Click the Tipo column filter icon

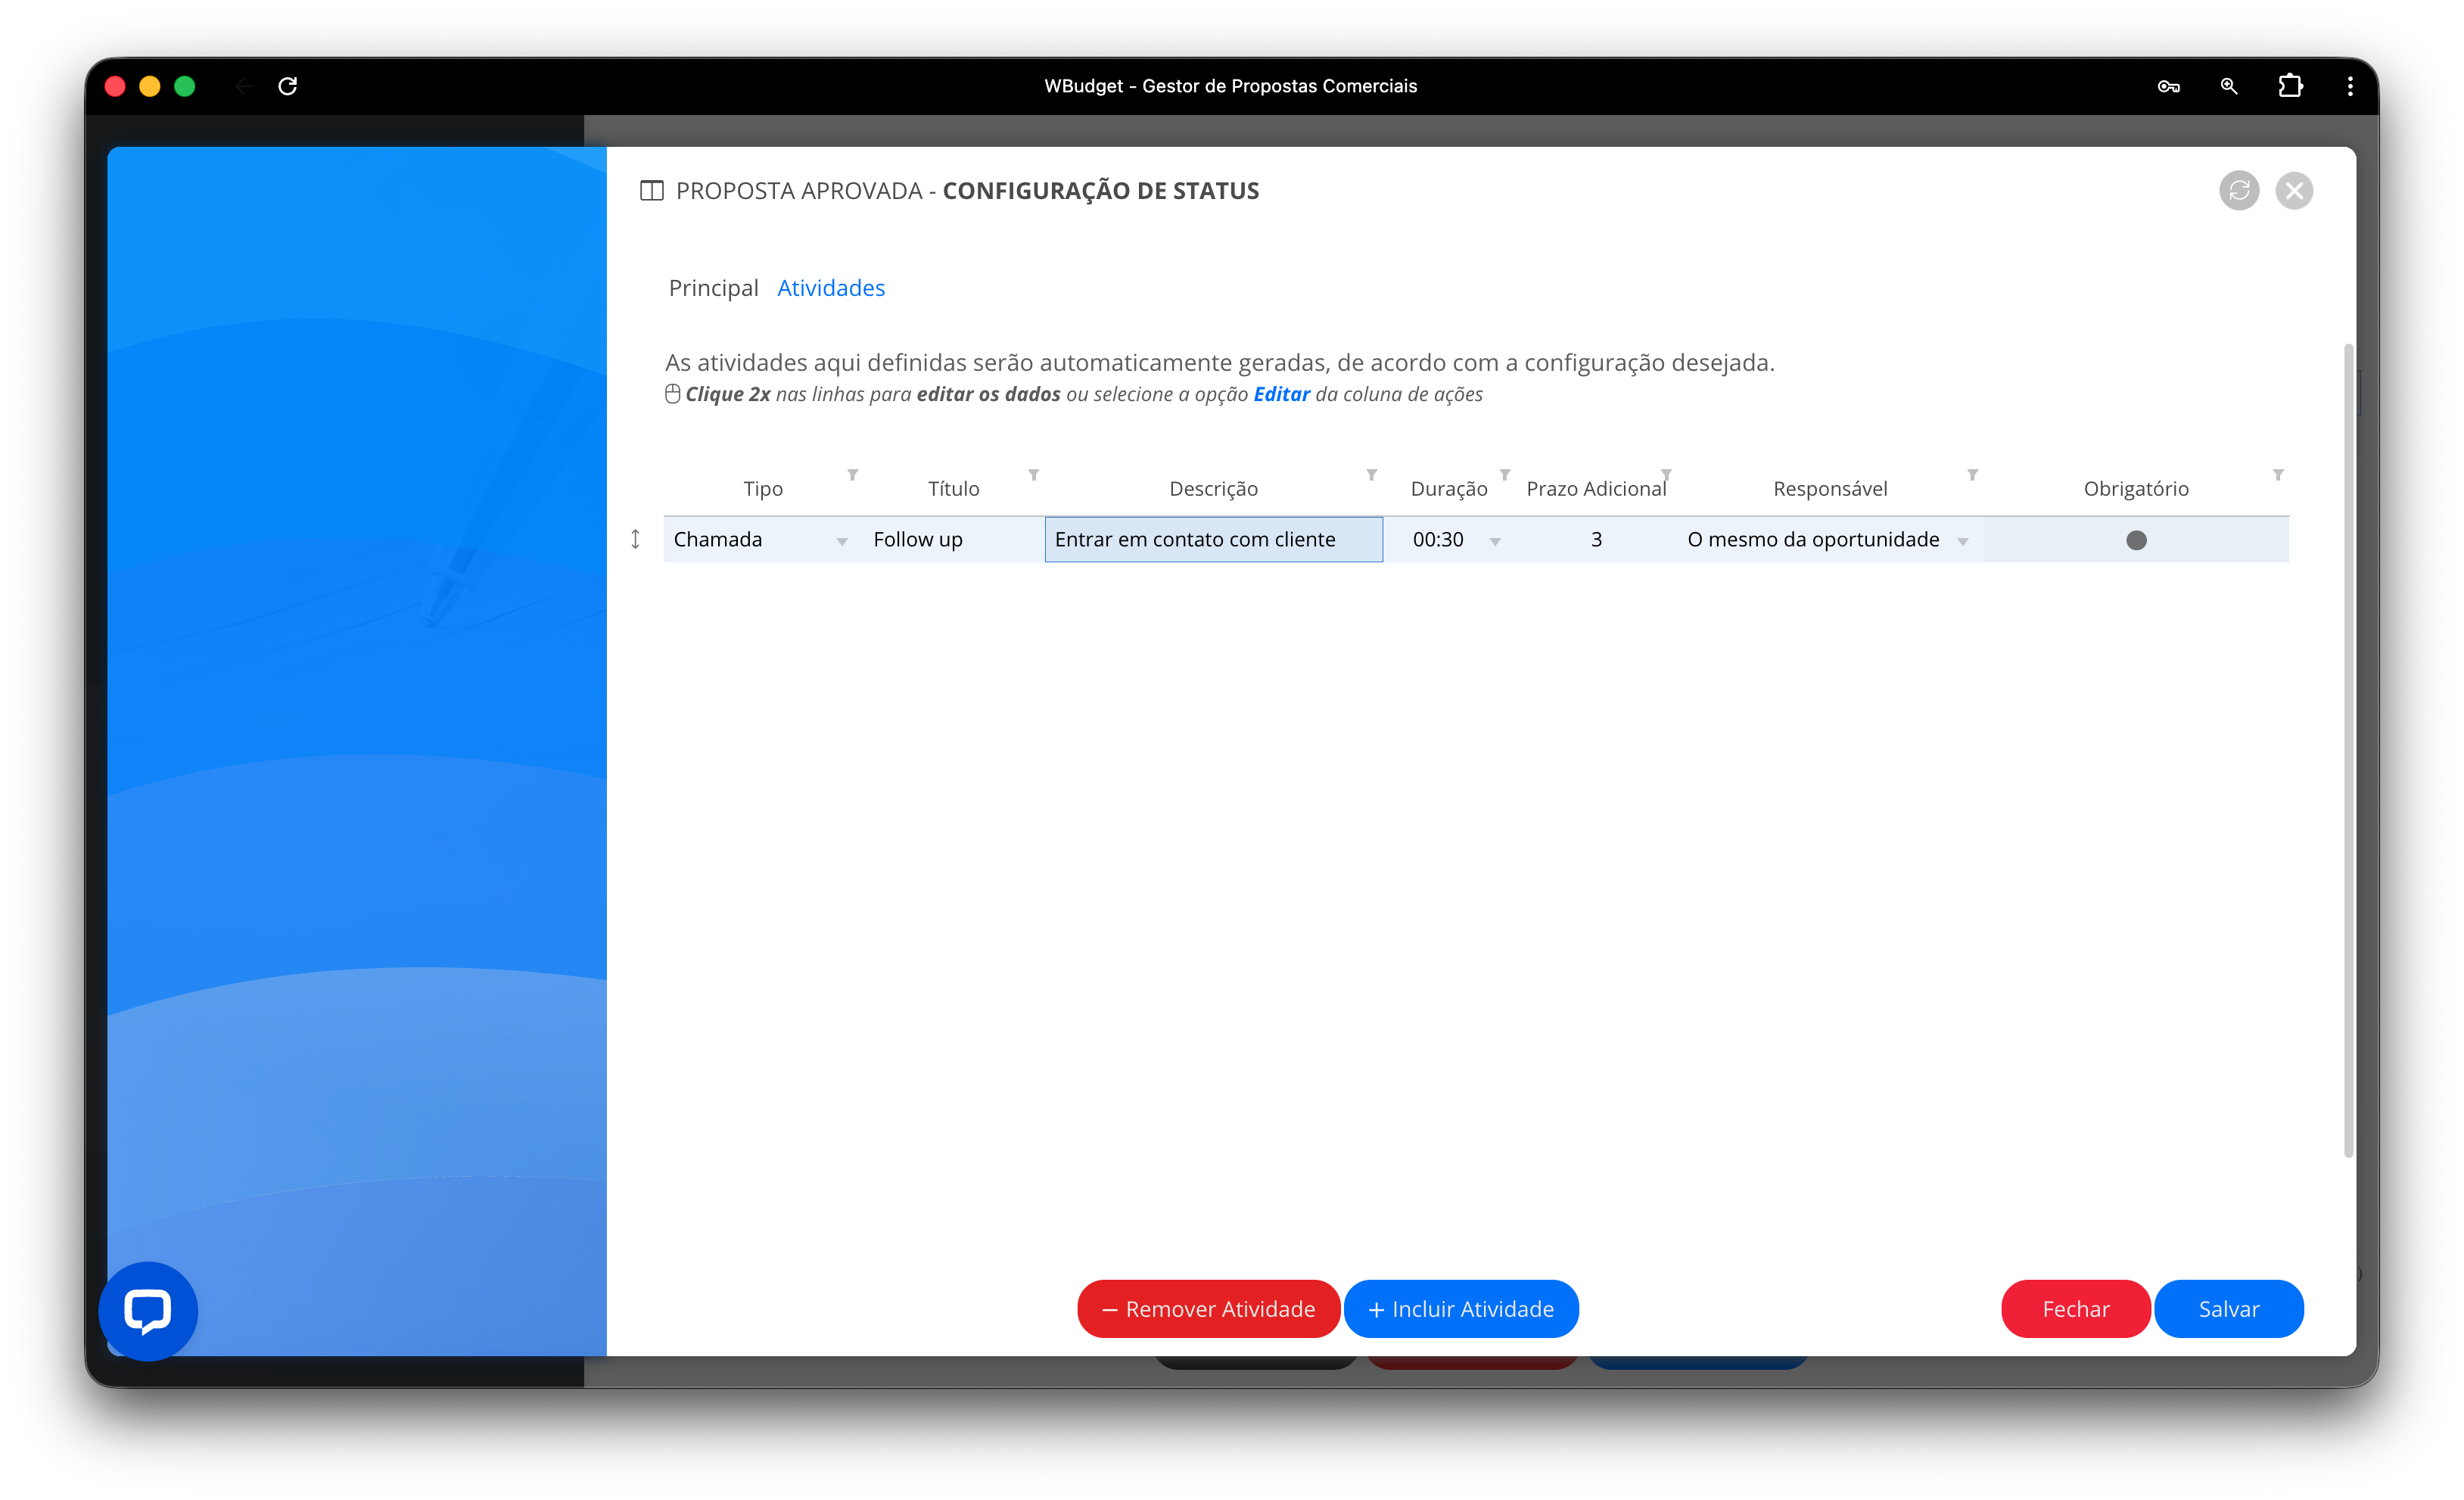click(x=853, y=475)
